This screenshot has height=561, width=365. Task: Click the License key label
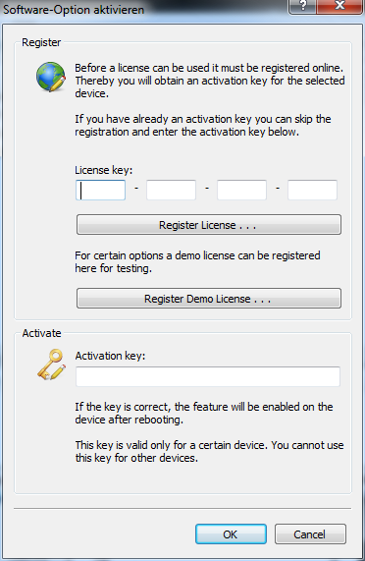click(x=104, y=170)
